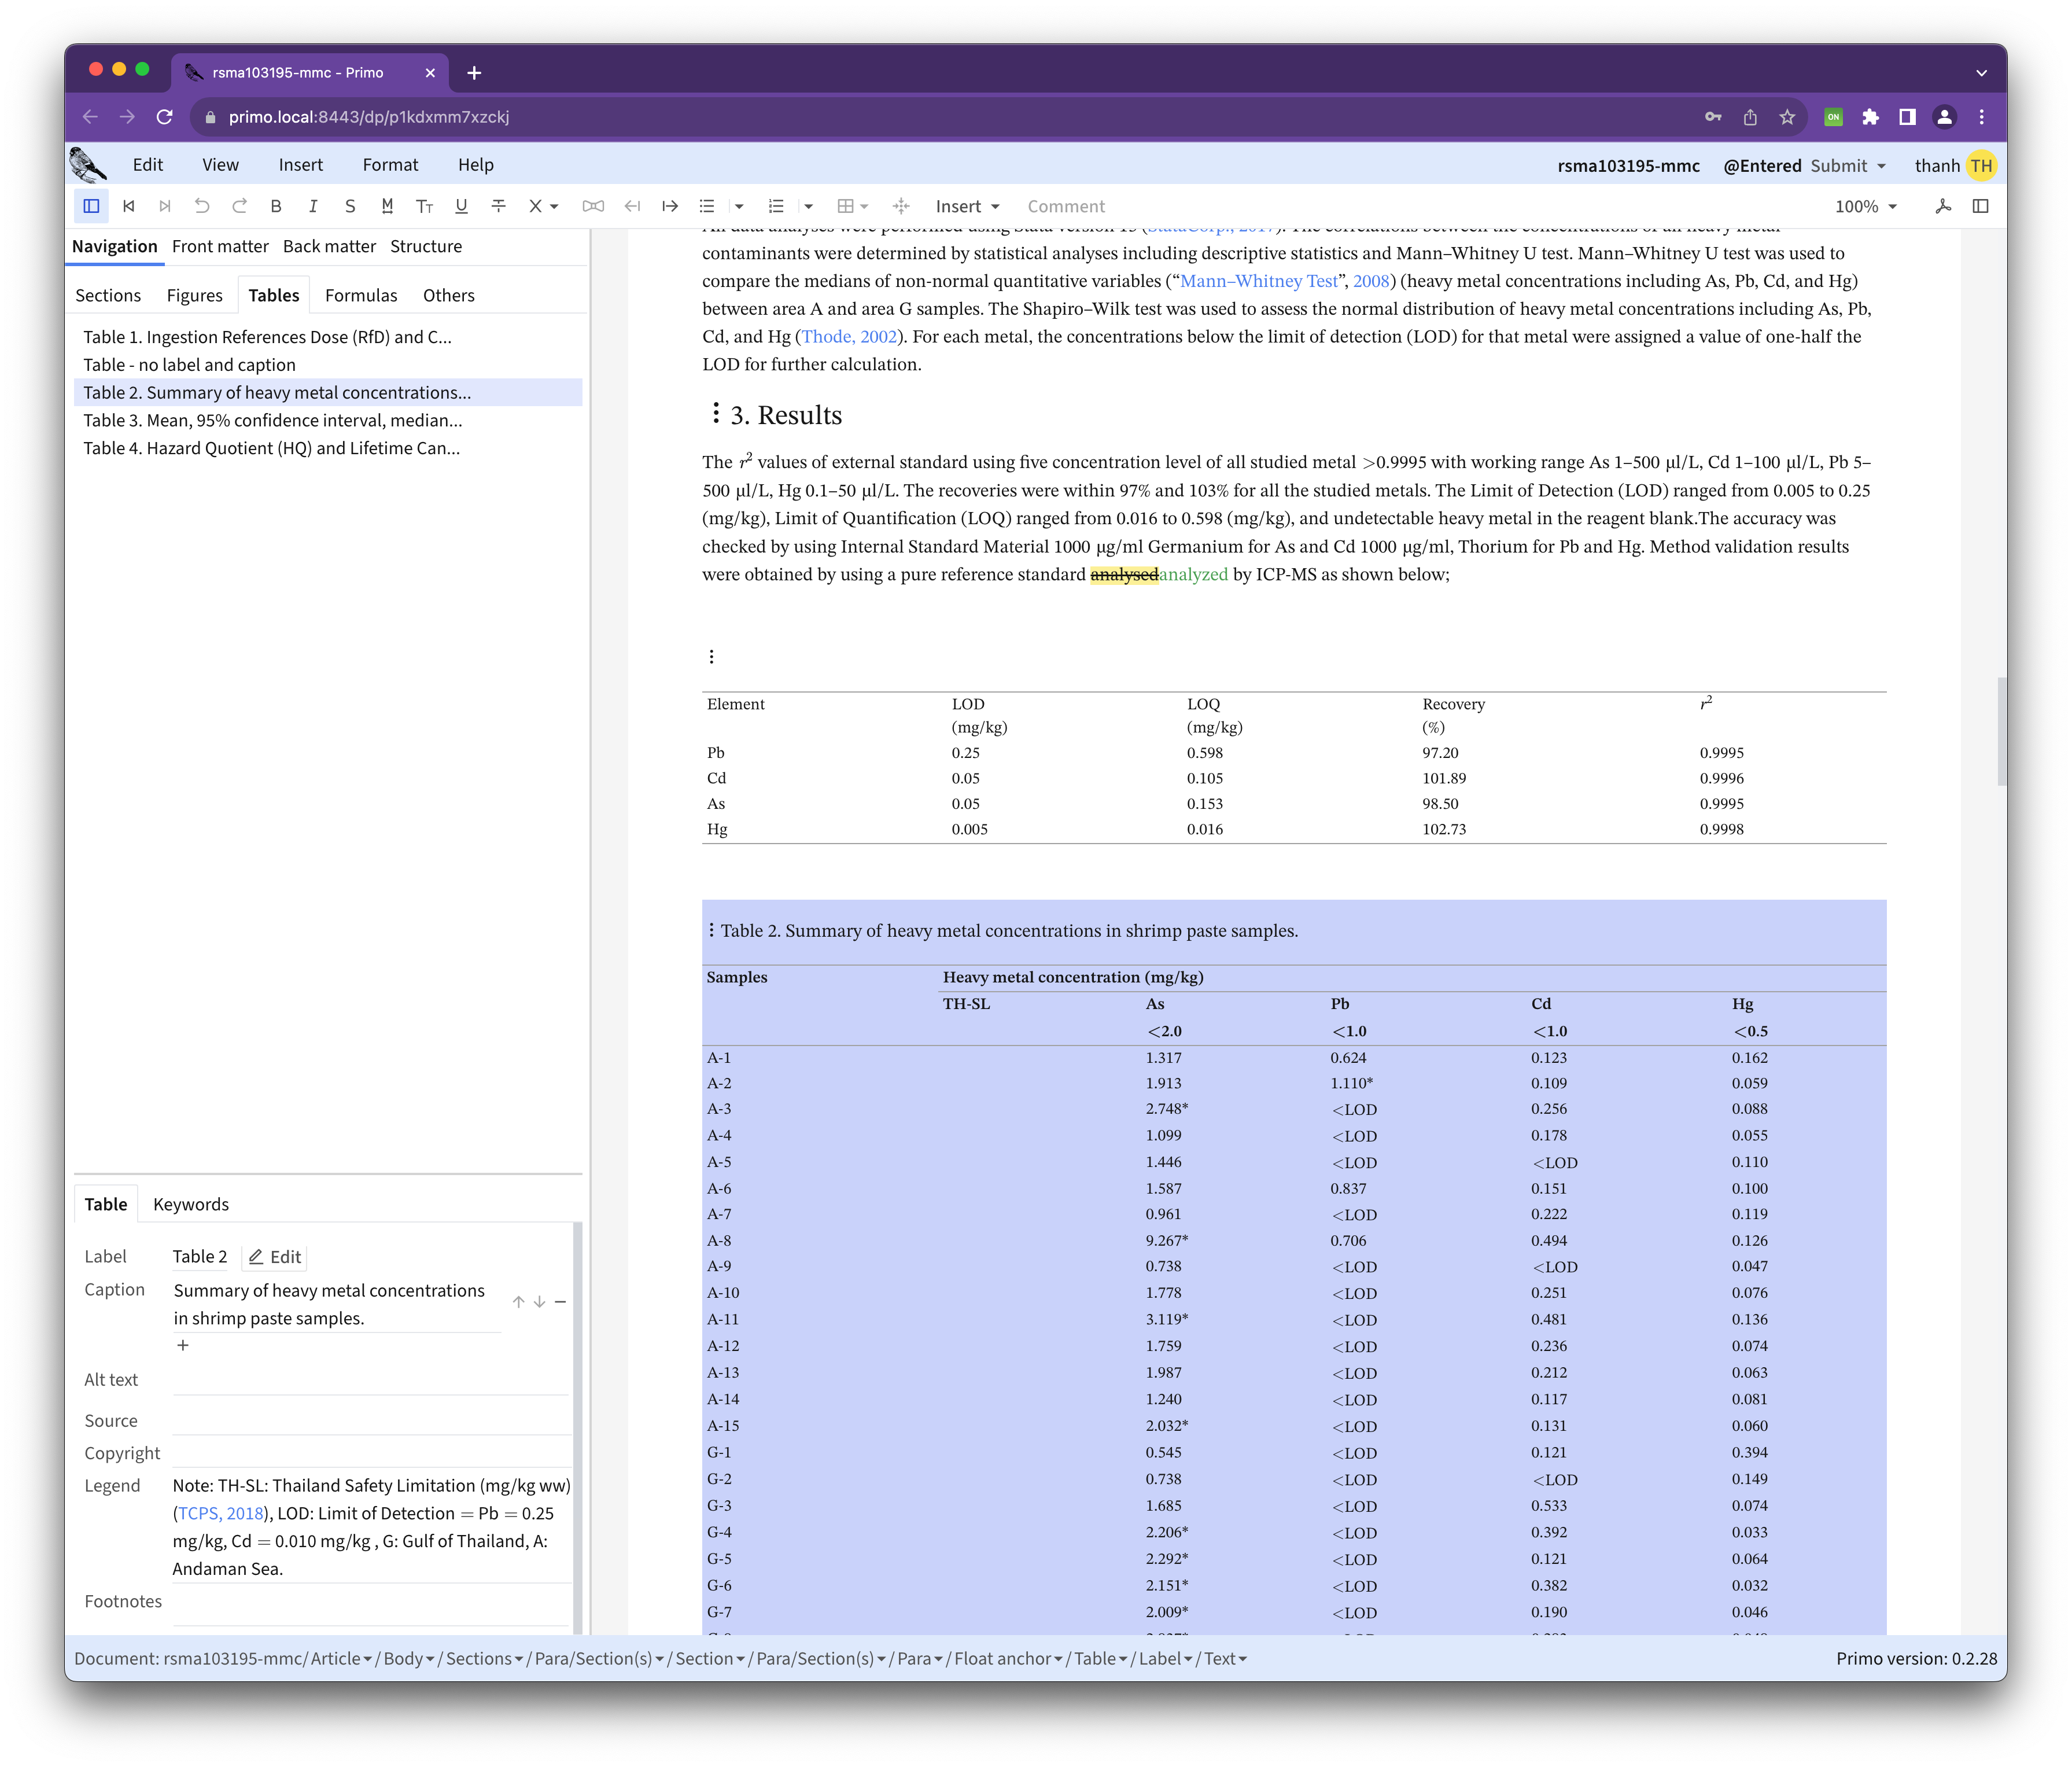Viewport: 2072px width, 1767px height.
Task: Toggle the right side panel icon
Action: 1980,206
